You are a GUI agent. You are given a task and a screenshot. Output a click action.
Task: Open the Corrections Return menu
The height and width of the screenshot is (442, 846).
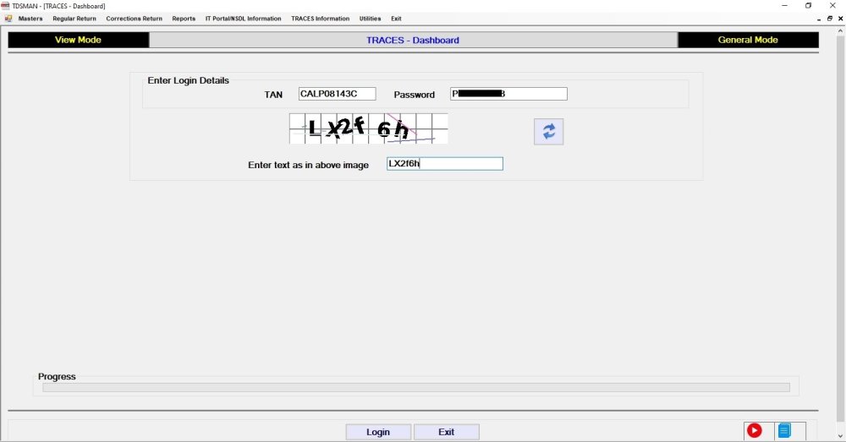tap(135, 19)
